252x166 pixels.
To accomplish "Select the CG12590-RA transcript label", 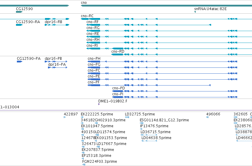I will tap(28, 22).
